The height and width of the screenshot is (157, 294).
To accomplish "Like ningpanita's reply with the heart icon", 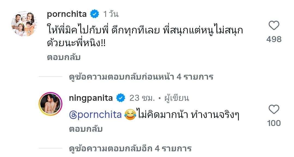I will point(274,109).
